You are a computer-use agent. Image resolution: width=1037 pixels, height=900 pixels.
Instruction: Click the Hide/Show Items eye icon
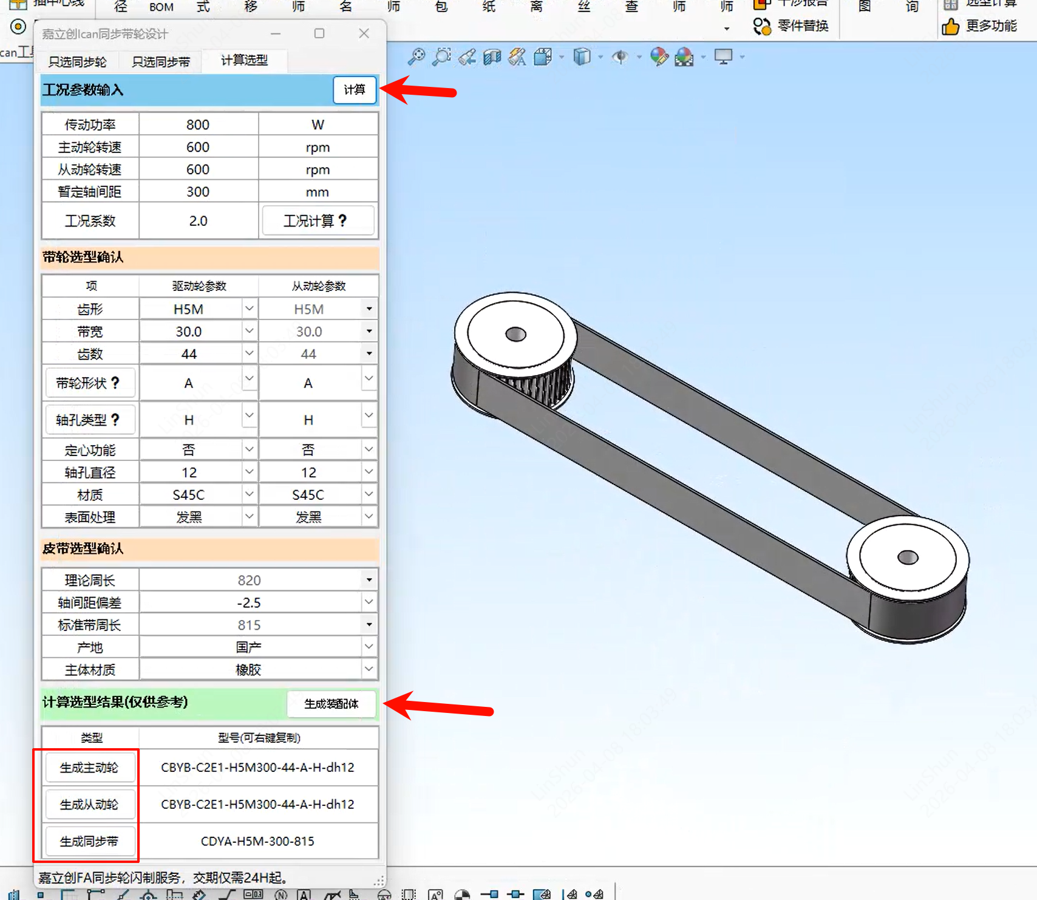(x=620, y=57)
